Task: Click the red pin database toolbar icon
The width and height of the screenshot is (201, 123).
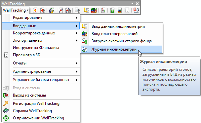Action: tap(136, 10)
